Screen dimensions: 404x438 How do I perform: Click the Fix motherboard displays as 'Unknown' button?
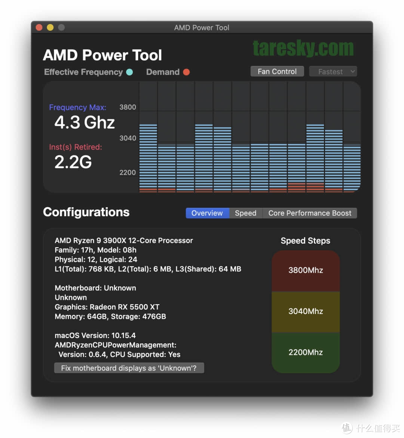point(129,368)
